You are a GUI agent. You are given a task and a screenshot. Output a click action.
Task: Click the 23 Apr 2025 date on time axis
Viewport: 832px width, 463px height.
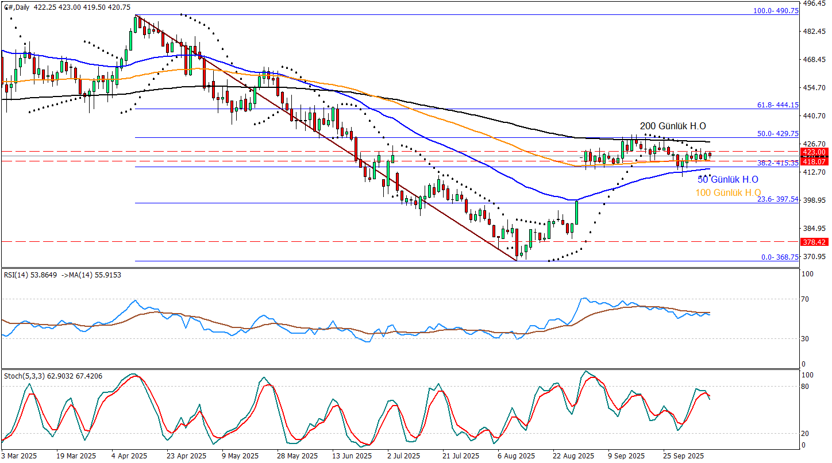(185, 456)
